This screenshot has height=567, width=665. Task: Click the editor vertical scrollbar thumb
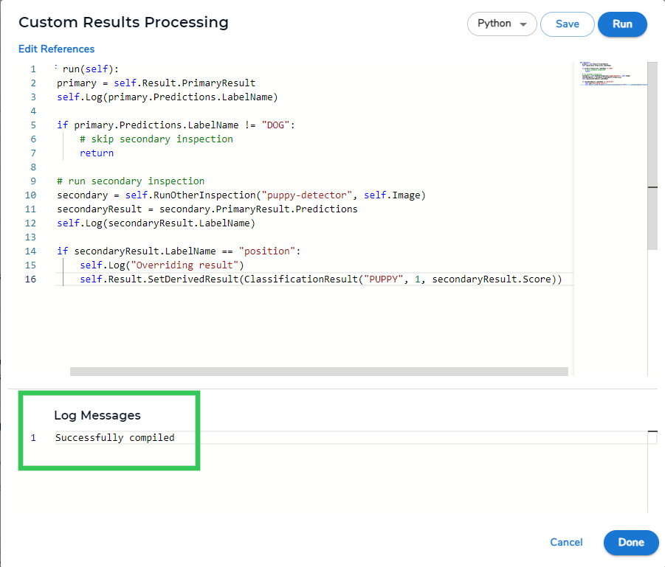(x=652, y=156)
